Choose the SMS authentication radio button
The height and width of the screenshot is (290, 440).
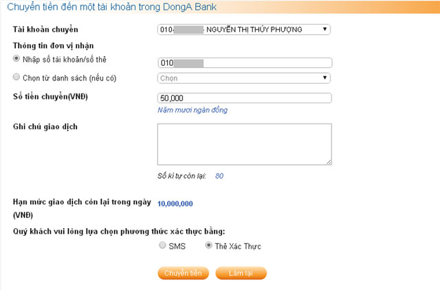[x=162, y=245]
